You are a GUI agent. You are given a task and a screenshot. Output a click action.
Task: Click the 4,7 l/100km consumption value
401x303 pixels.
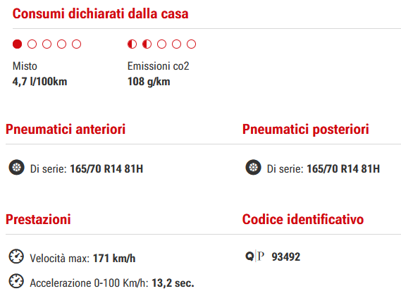click(39, 82)
